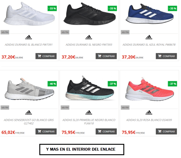Buy the Adidas Duramo SL Azul Royal
Image resolution: width=181 pixels, height=158 pixels.
click(x=167, y=56)
